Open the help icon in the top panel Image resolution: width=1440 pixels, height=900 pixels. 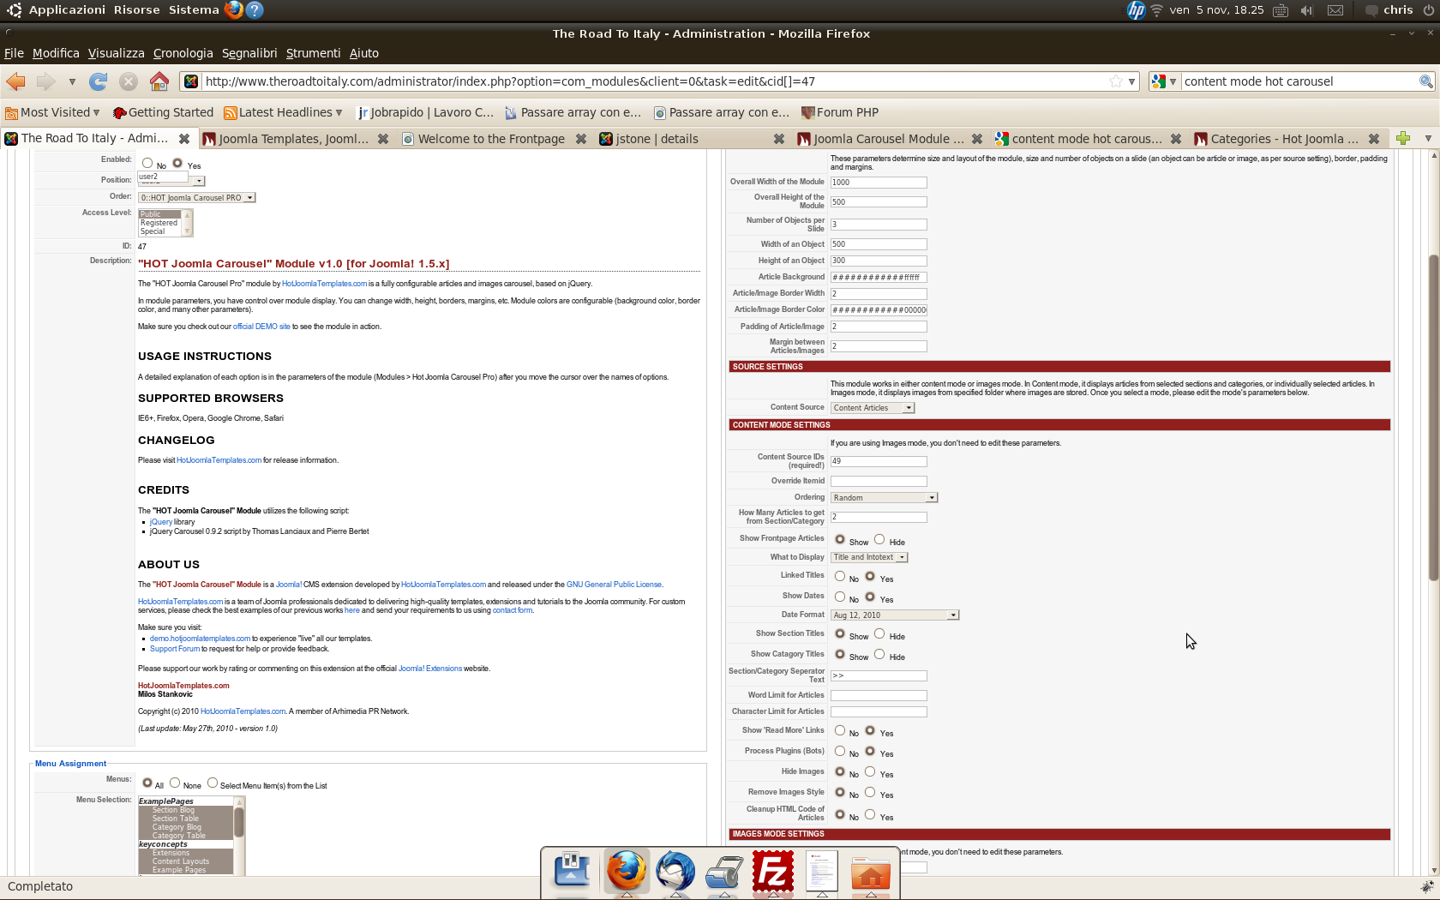254,10
